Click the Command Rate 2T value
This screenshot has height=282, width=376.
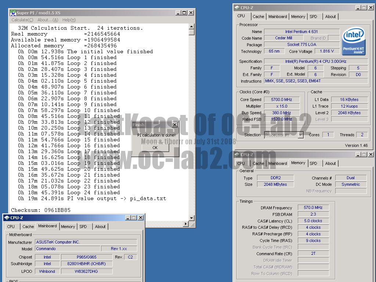(x=313, y=253)
